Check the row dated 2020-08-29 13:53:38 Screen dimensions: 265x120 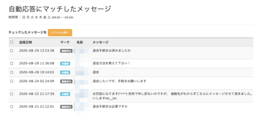pyautogui.click(x=12, y=51)
